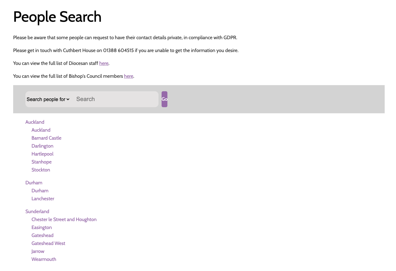The height and width of the screenshot is (271, 396).
Task: Open the Gateshead West link
Action: [x=48, y=243]
